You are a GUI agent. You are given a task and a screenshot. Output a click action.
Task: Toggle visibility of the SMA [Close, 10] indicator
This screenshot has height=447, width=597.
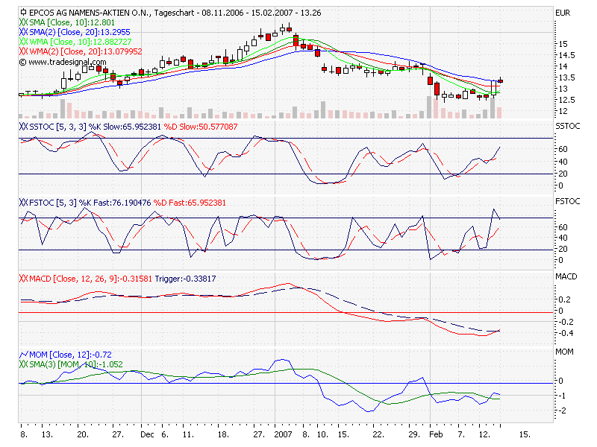(22, 23)
